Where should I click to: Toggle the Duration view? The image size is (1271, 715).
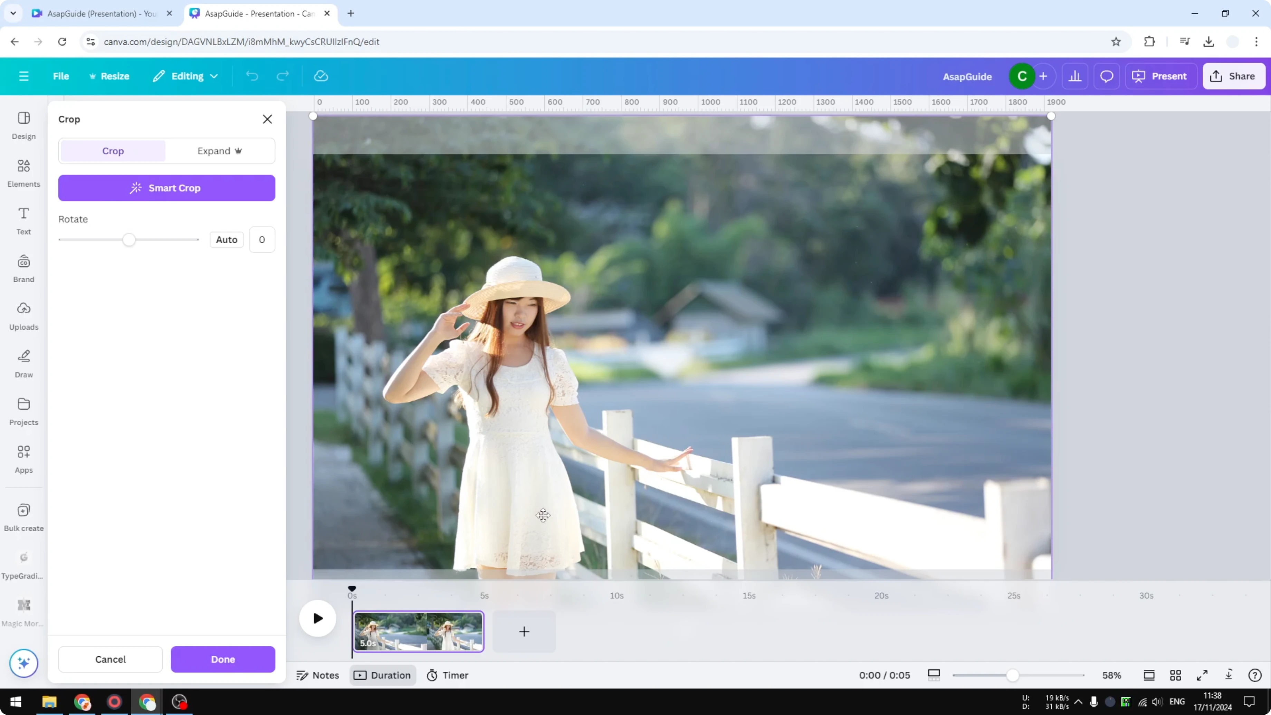click(383, 675)
